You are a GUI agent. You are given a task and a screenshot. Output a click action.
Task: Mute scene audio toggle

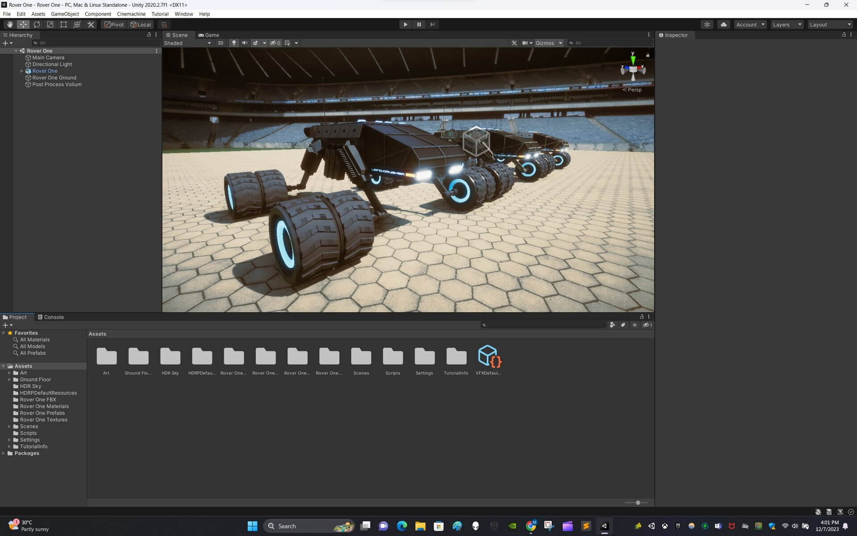(x=245, y=43)
